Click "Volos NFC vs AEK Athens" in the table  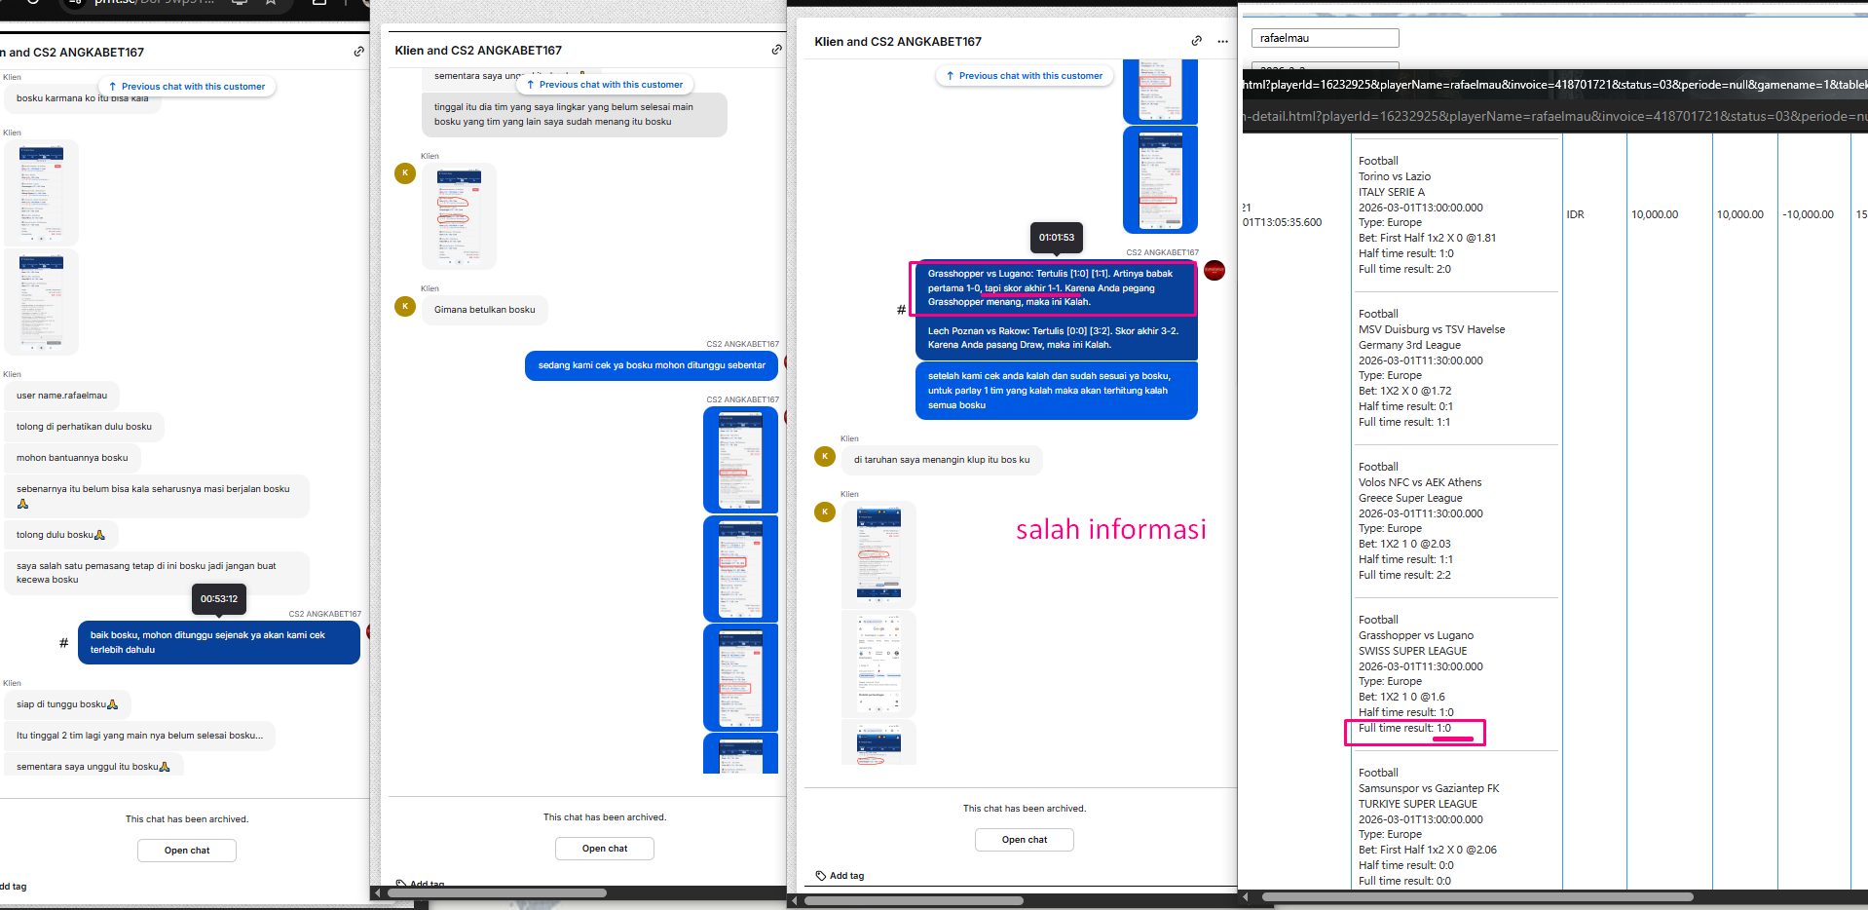pos(1420,482)
